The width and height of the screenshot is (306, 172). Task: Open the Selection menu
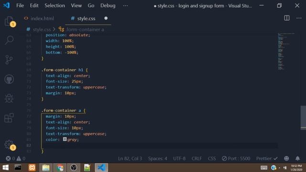(55, 5)
